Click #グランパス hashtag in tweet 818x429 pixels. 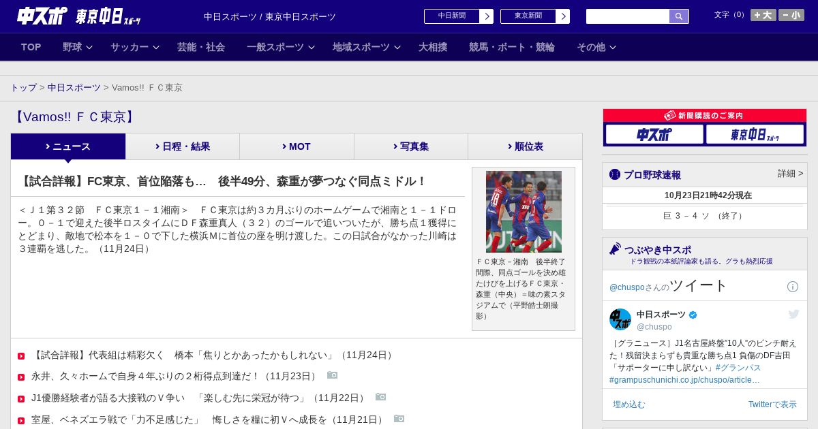tap(738, 368)
